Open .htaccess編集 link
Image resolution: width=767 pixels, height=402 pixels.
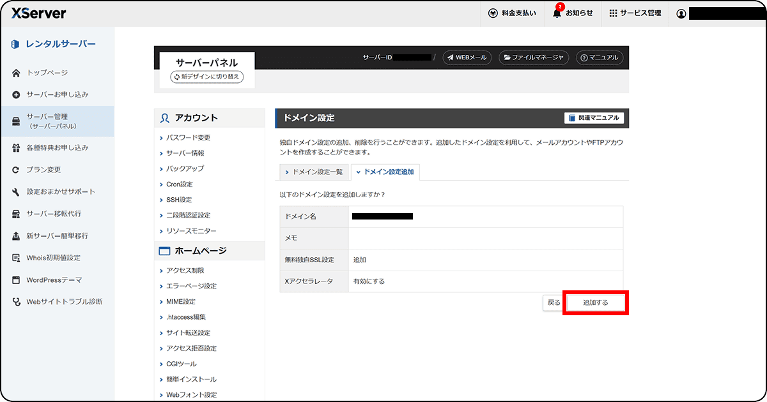coord(186,317)
